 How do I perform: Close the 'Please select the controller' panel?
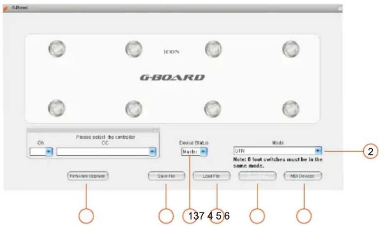coord(155,130)
